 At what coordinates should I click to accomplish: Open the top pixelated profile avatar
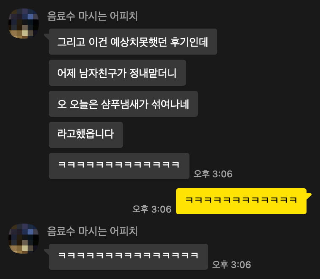[24, 24]
